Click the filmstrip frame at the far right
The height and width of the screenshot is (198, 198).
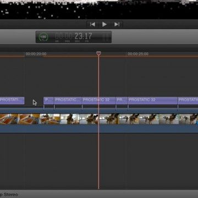(189, 119)
